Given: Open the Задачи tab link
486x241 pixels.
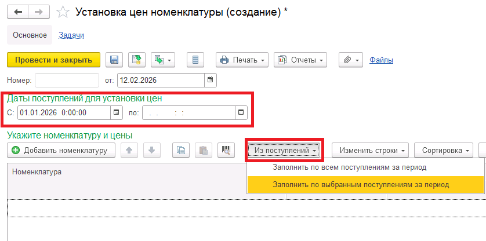Looking at the screenshot, I should point(71,35).
